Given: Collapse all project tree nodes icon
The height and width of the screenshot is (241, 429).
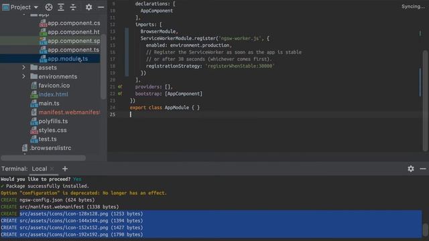Looking at the screenshot, I should [73, 7].
